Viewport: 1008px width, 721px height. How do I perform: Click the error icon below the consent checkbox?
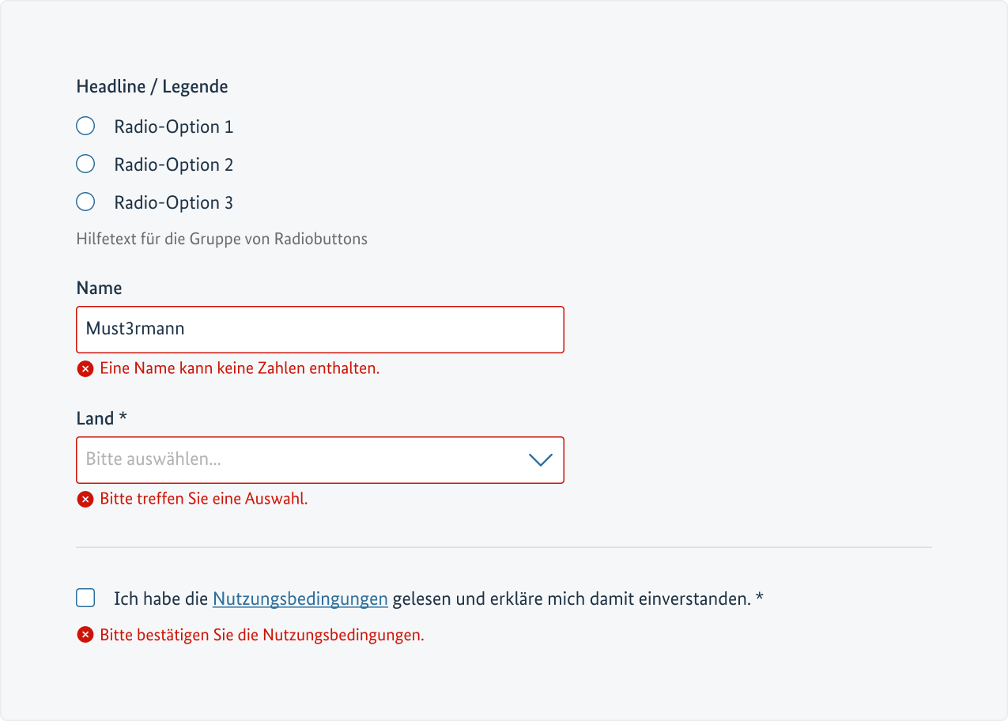[85, 634]
